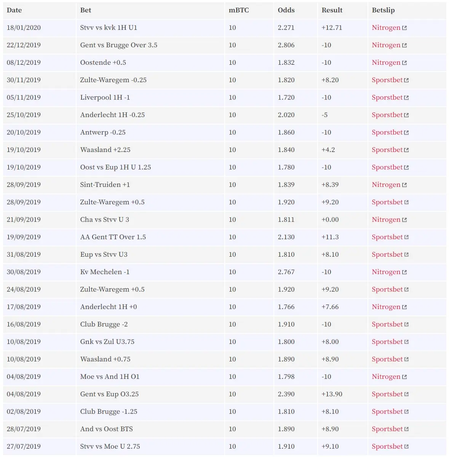Open external icon next to Sint-Truiden +1 Nitrogen

click(x=404, y=185)
